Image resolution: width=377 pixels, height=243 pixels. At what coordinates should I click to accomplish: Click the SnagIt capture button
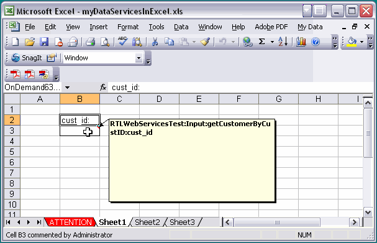[x=27, y=58]
